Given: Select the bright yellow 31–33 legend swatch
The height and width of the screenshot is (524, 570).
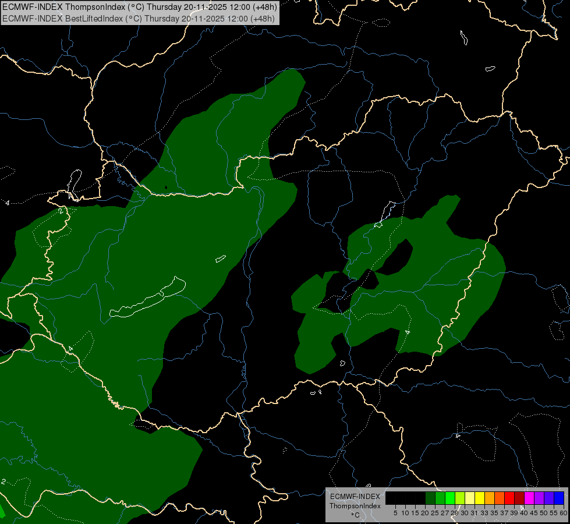Looking at the screenshot, I should (x=480, y=498).
